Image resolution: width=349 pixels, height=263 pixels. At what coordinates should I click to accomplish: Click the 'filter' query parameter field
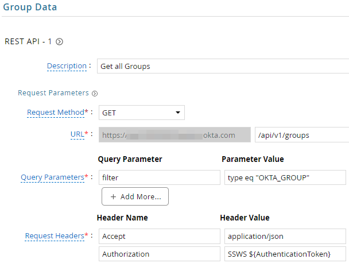(x=160, y=177)
